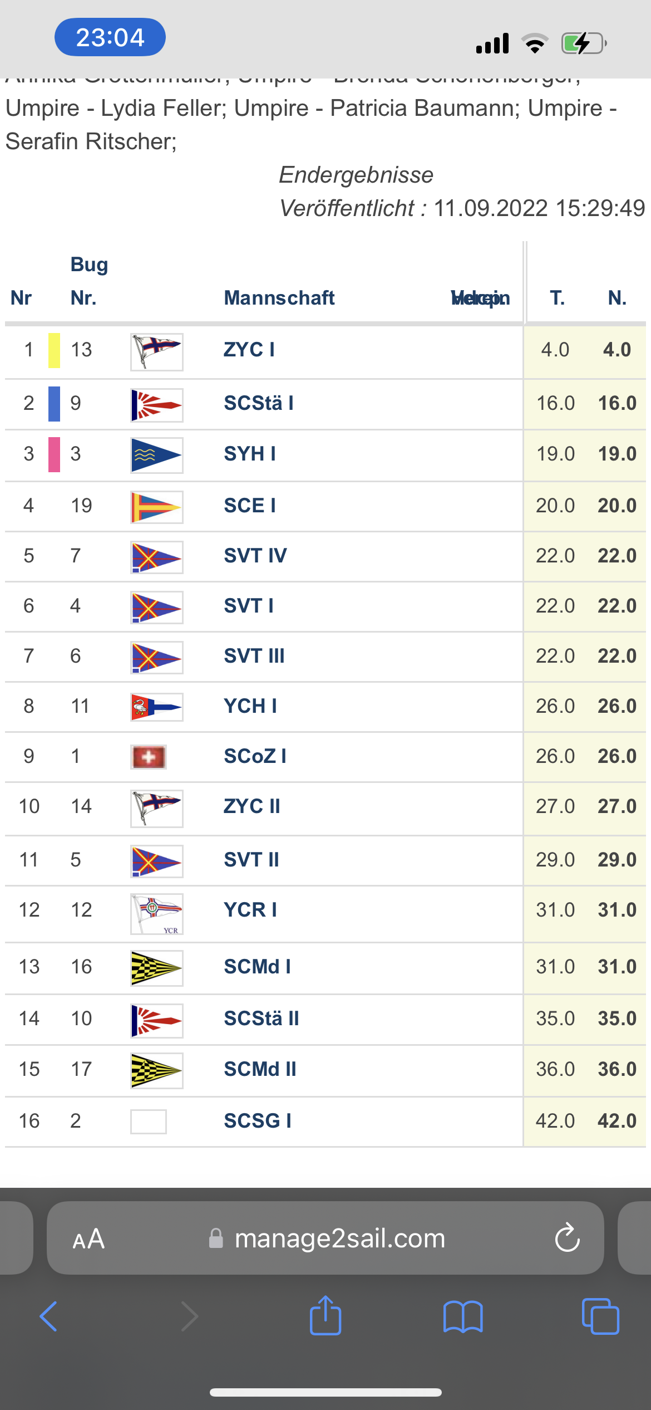Tap the YCR I club burgee
Screen dimensions: 651x1410
156,914
